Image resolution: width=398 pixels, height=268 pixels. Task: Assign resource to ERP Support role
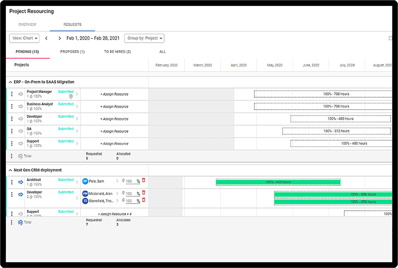point(114,143)
